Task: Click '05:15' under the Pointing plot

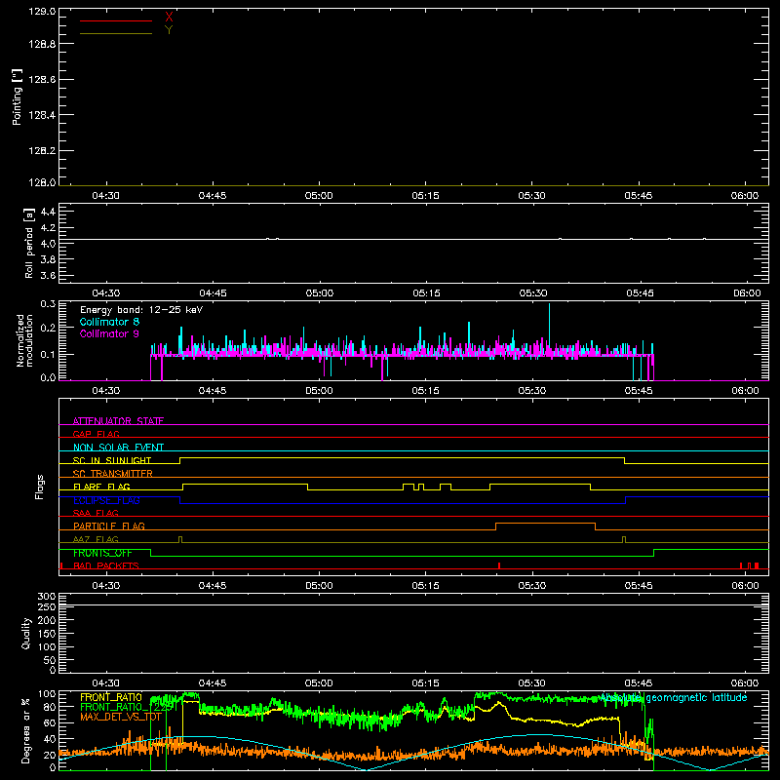Action: tap(425, 196)
